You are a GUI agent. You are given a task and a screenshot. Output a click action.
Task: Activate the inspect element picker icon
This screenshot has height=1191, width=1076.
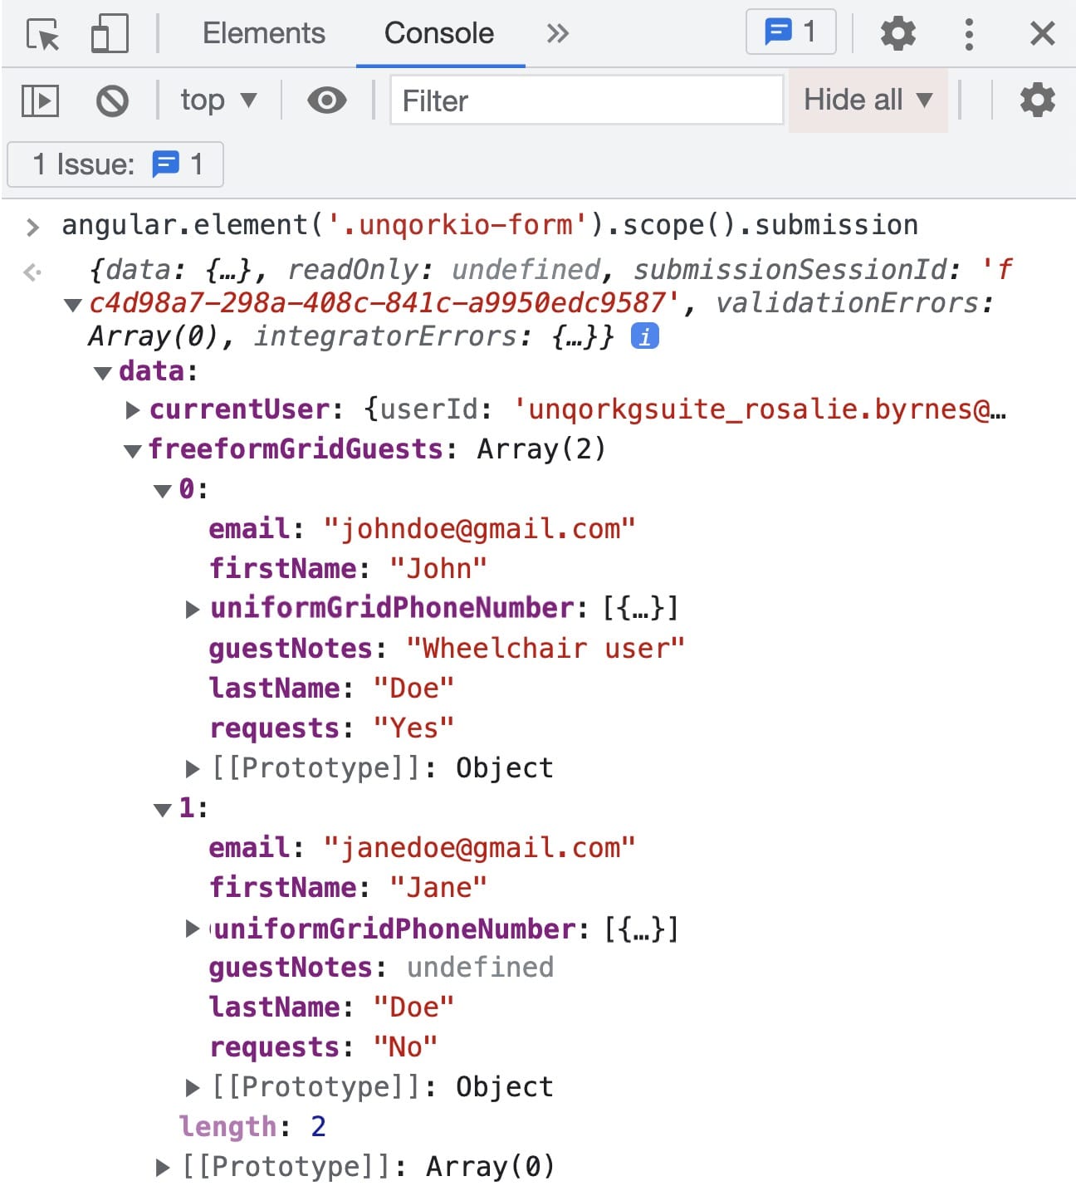click(43, 34)
